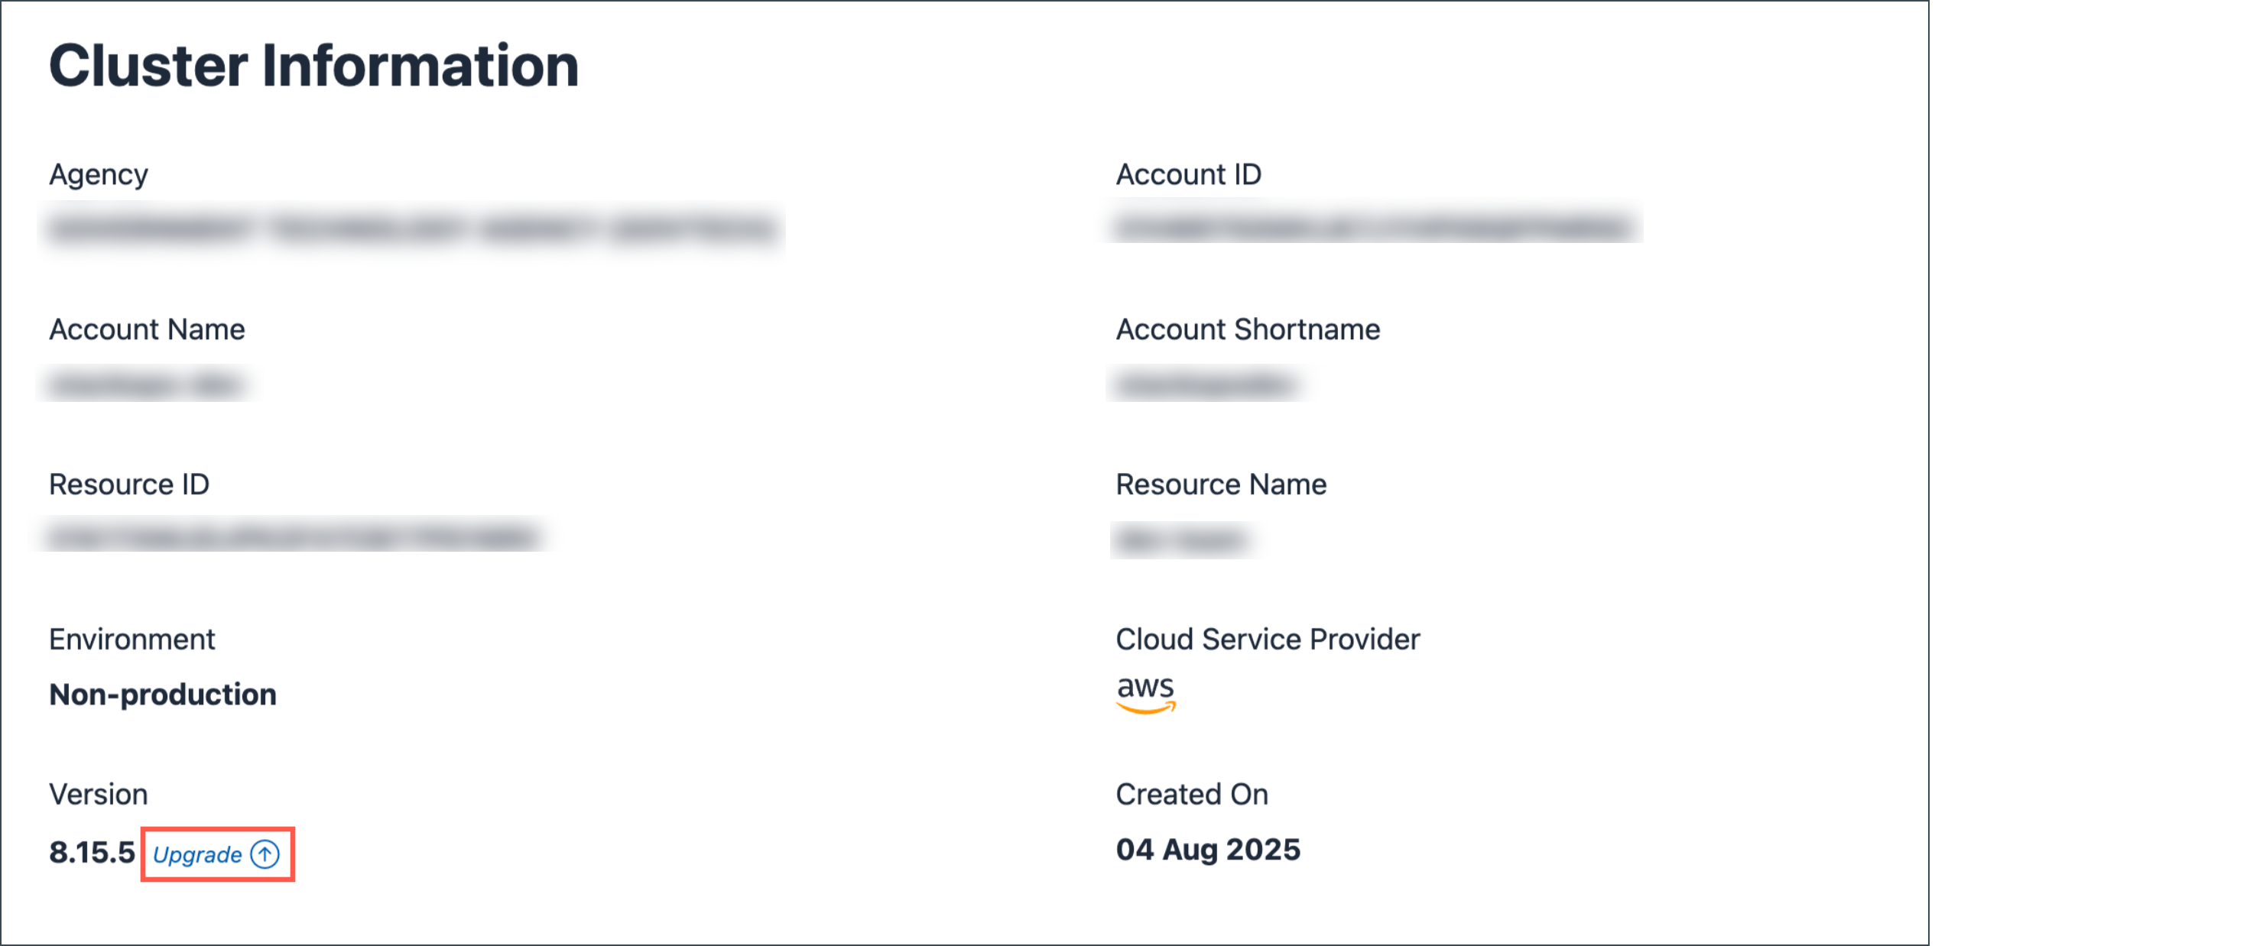Select the version number 8.15.5
The width and height of the screenshot is (2263, 946).
[x=88, y=850]
